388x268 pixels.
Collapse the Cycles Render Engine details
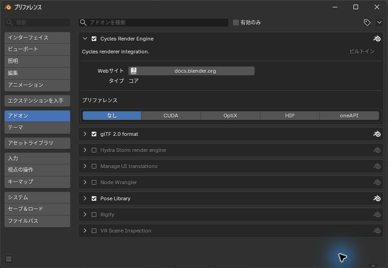pos(85,39)
